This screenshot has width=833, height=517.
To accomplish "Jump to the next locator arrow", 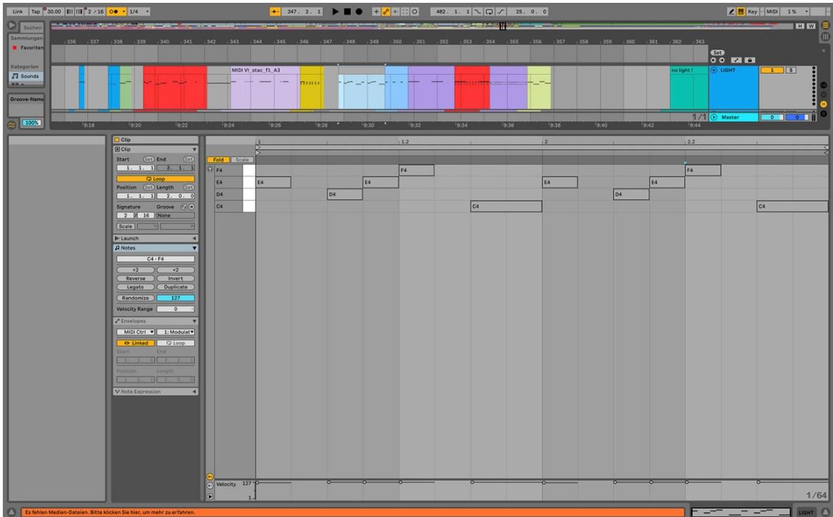I will (721, 60).
